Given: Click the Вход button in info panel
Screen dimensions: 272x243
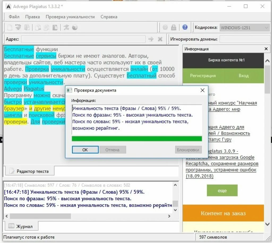Looking at the screenshot, I should [244, 76].
